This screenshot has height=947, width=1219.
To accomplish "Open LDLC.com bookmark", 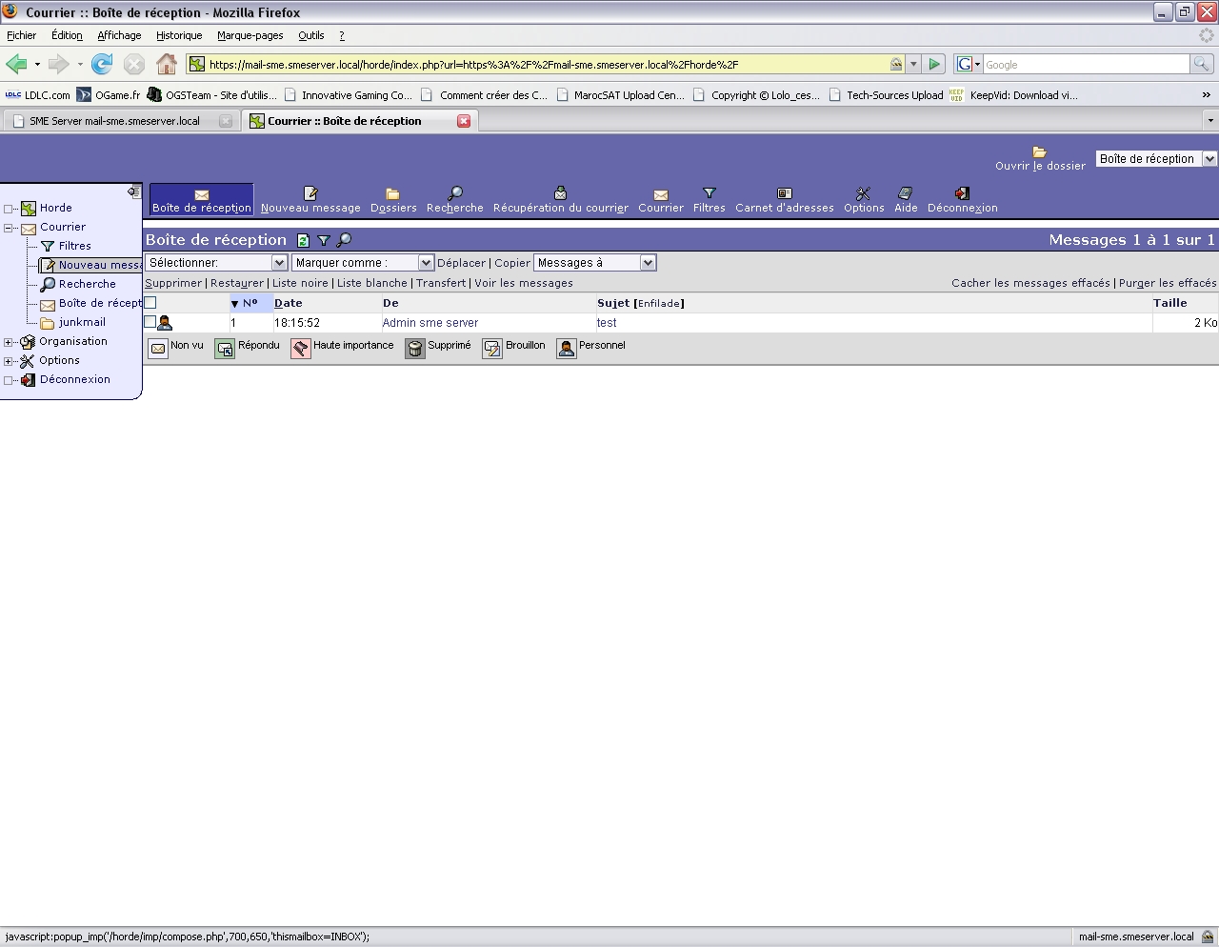I will click(x=38, y=95).
